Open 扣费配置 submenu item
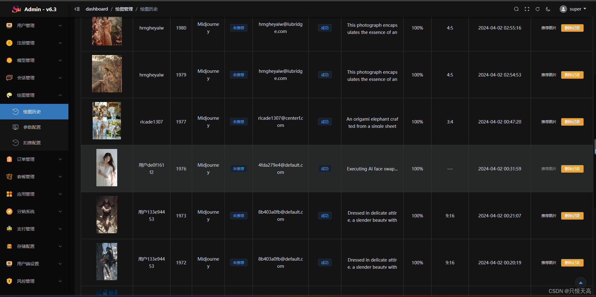 click(x=34, y=143)
